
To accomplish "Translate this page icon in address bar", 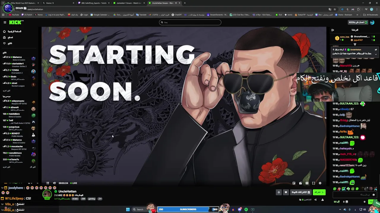I will 330,9.
